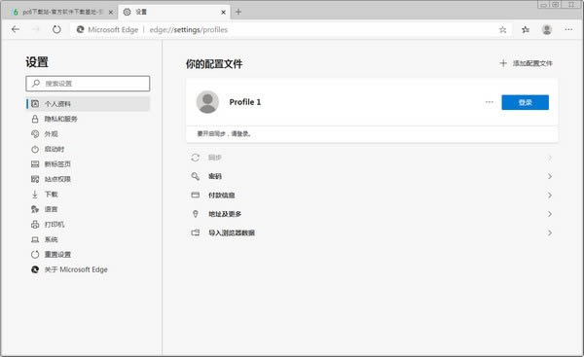Open a new tab with plus button
Screen dimensions: 584x357
tap(238, 12)
